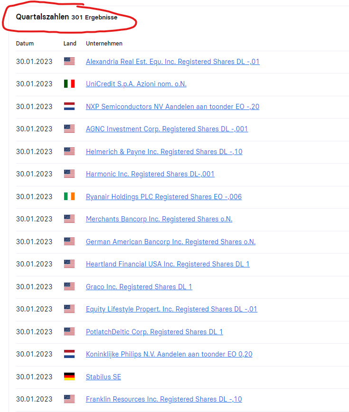Image resolution: width=349 pixels, height=412 pixels.
Task: Click the Dutch flag beside Koninklijke Philips
Action: click(x=69, y=354)
